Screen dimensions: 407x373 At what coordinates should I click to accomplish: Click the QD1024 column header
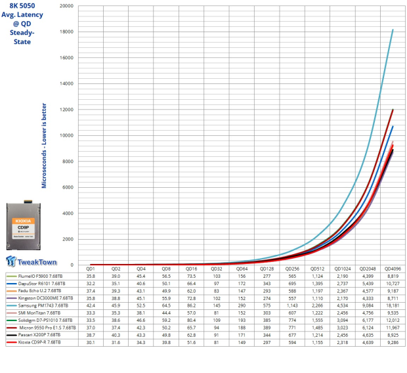343,269
